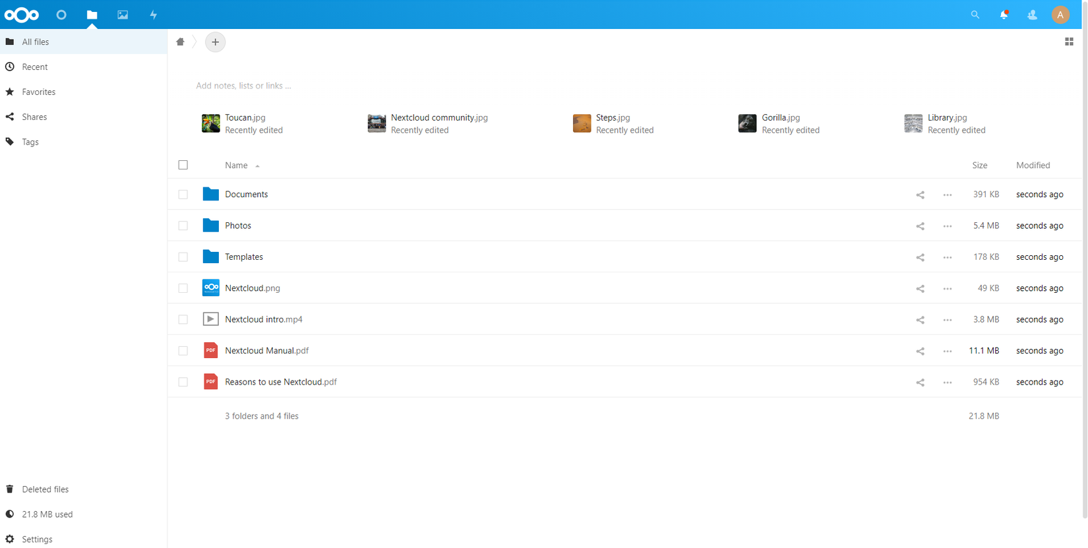Share Nextcloud intro.mp4 file
This screenshot has height=548, width=1088.
pyautogui.click(x=920, y=320)
